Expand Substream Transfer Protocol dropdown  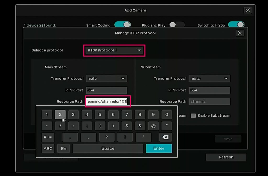coord(210,79)
